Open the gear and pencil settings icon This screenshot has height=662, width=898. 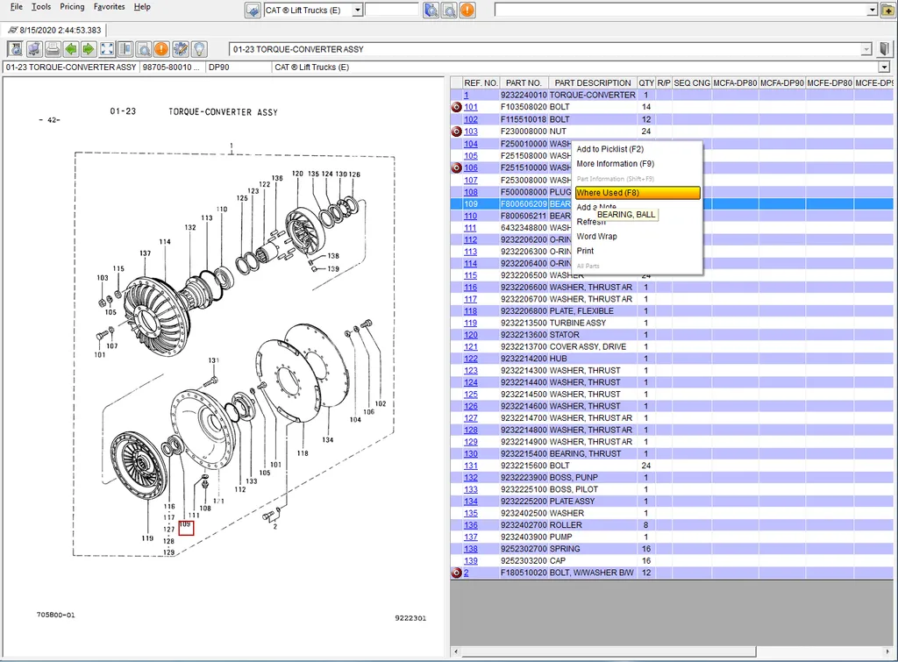click(x=181, y=49)
